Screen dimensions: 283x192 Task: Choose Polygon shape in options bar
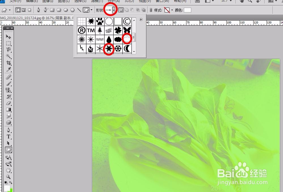click(72, 10)
